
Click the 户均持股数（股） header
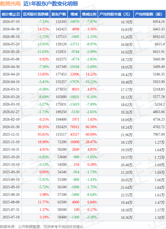coord(150,14)
